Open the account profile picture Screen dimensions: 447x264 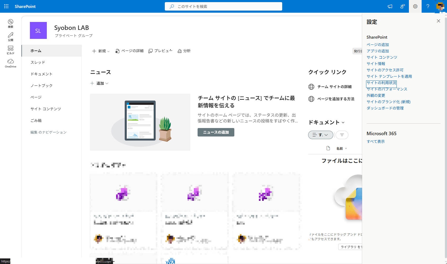440,6
